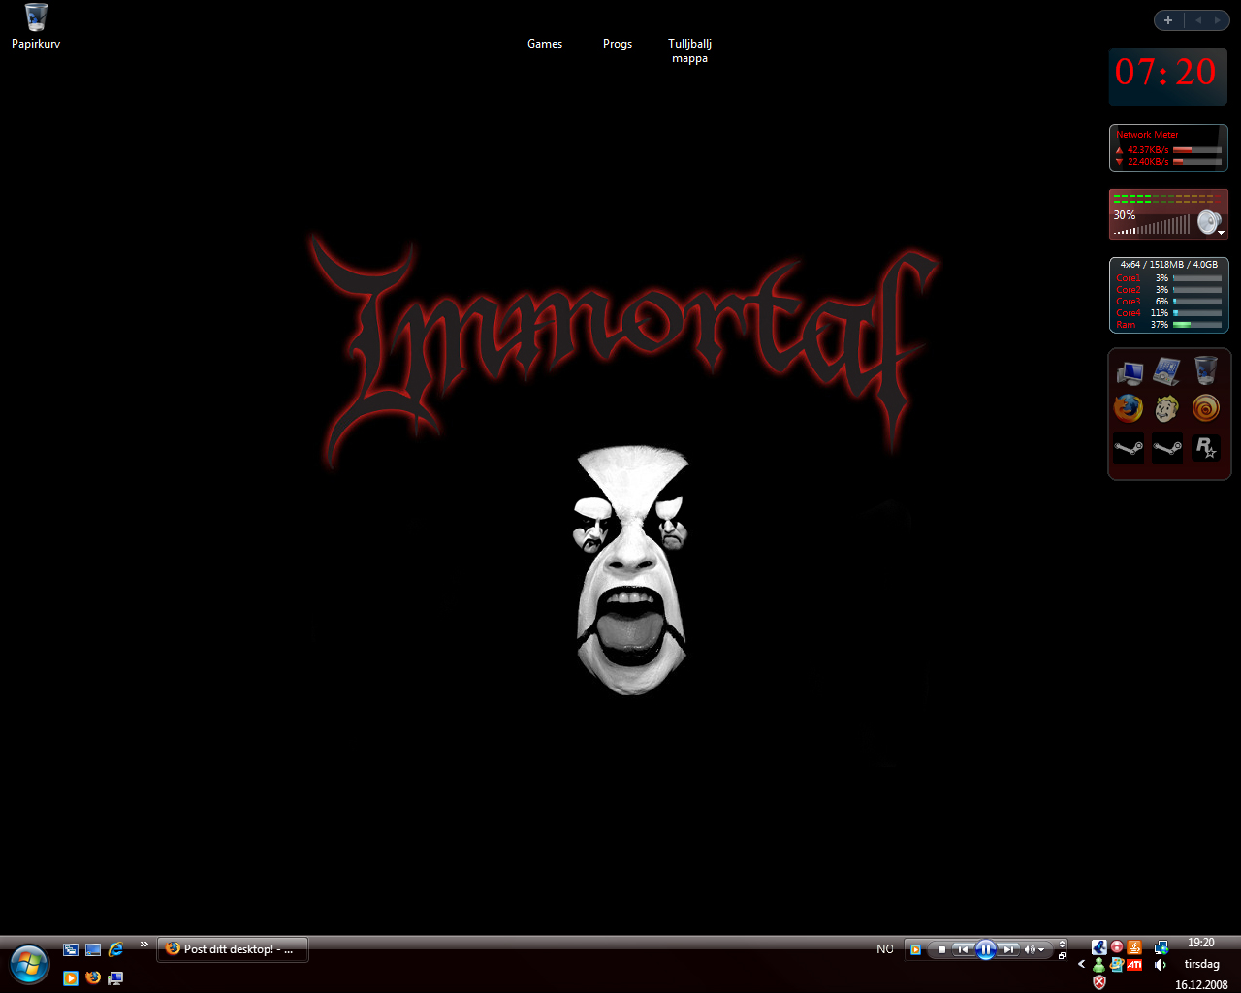Open the Network Meter gadget
1241x993 pixels.
point(1168,148)
